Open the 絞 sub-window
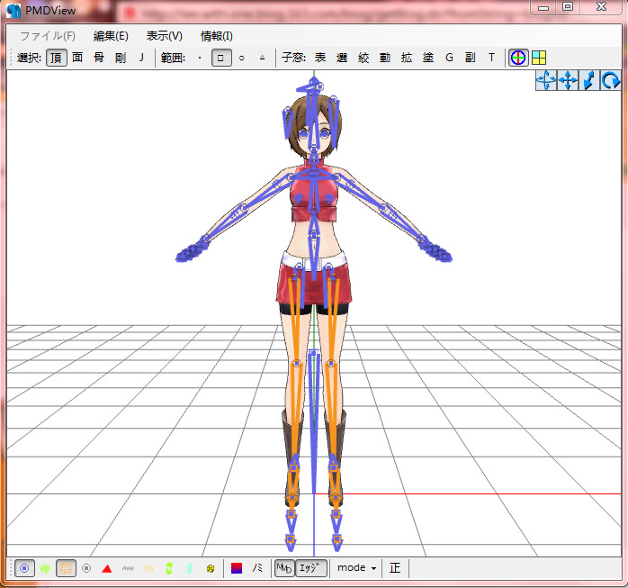This screenshot has height=588, width=628. point(363,58)
